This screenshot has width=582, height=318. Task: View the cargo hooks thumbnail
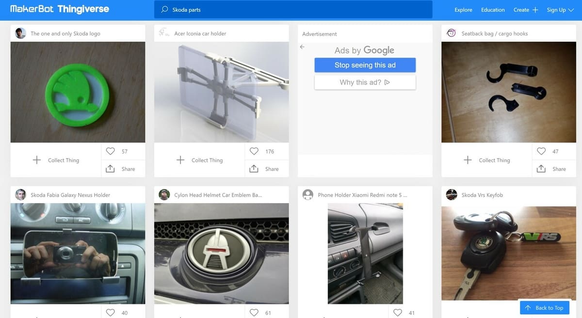tap(509, 92)
